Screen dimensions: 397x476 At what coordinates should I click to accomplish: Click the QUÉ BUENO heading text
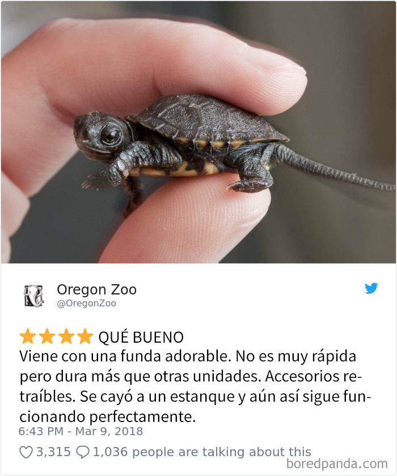(141, 337)
